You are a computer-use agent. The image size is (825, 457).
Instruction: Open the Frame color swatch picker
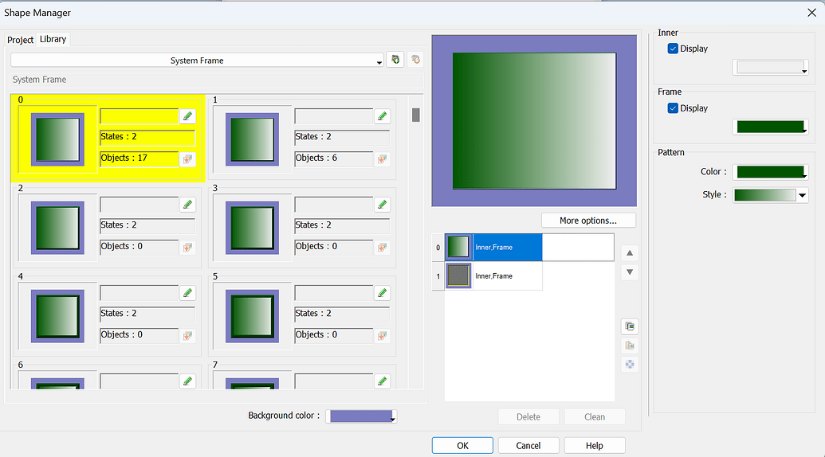770,127
